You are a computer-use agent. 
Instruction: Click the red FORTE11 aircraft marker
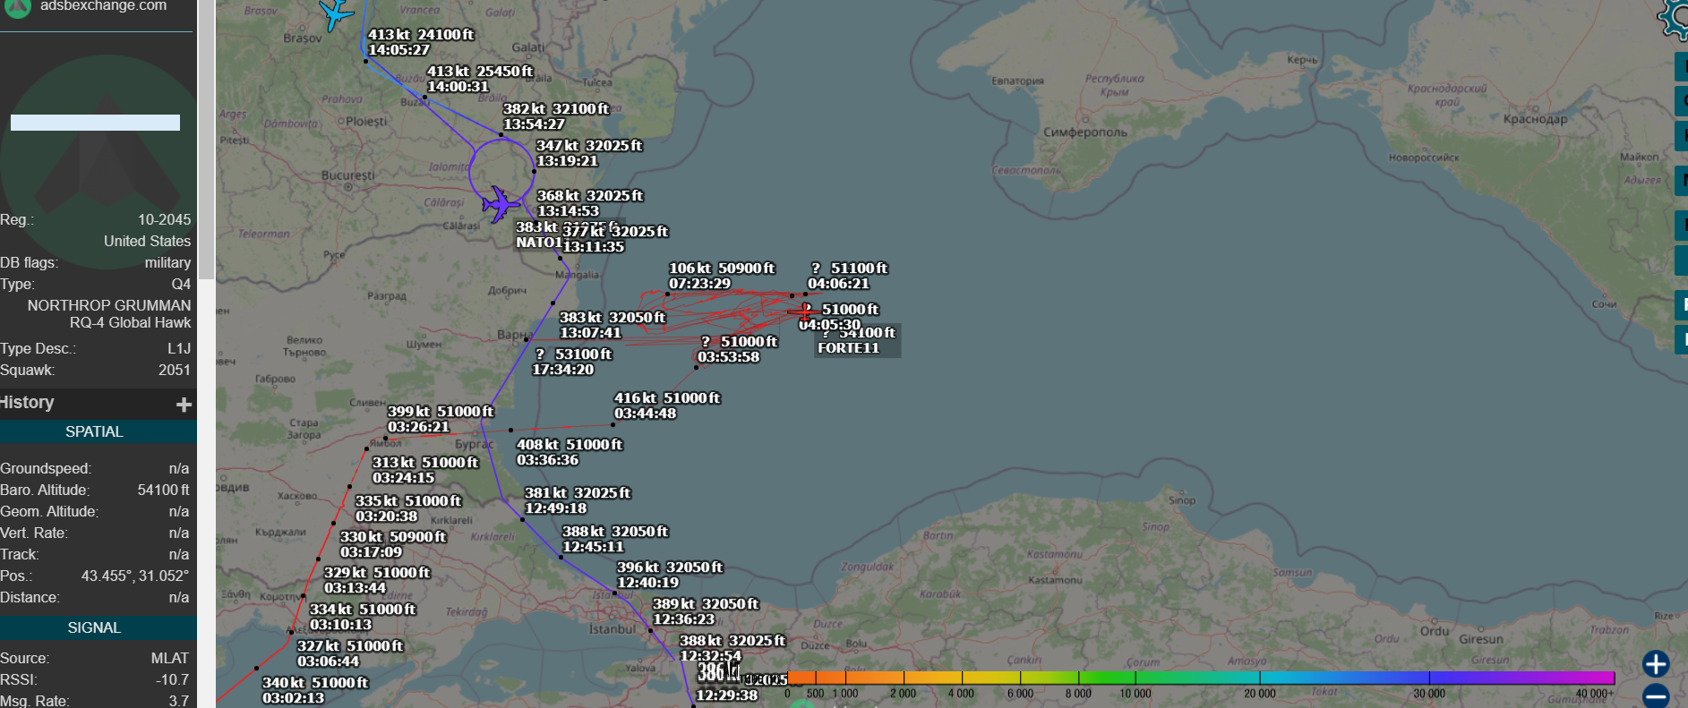[x=805, y=311]
